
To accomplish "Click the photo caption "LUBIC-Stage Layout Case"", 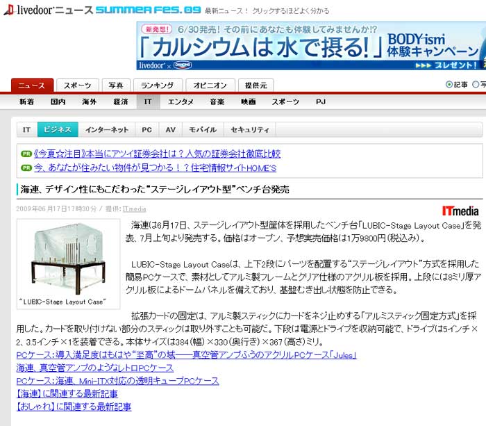I will 62,302.
